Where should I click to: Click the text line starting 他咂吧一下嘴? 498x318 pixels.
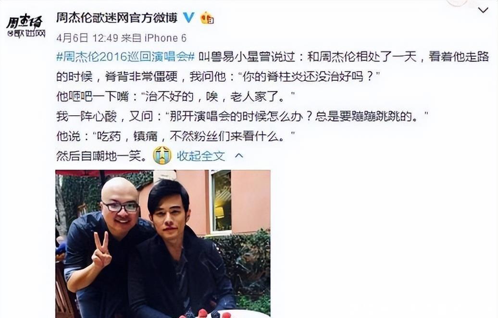[175, 97]
